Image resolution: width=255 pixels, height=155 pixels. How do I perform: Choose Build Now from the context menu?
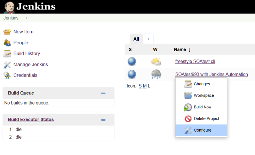point(201,107)
